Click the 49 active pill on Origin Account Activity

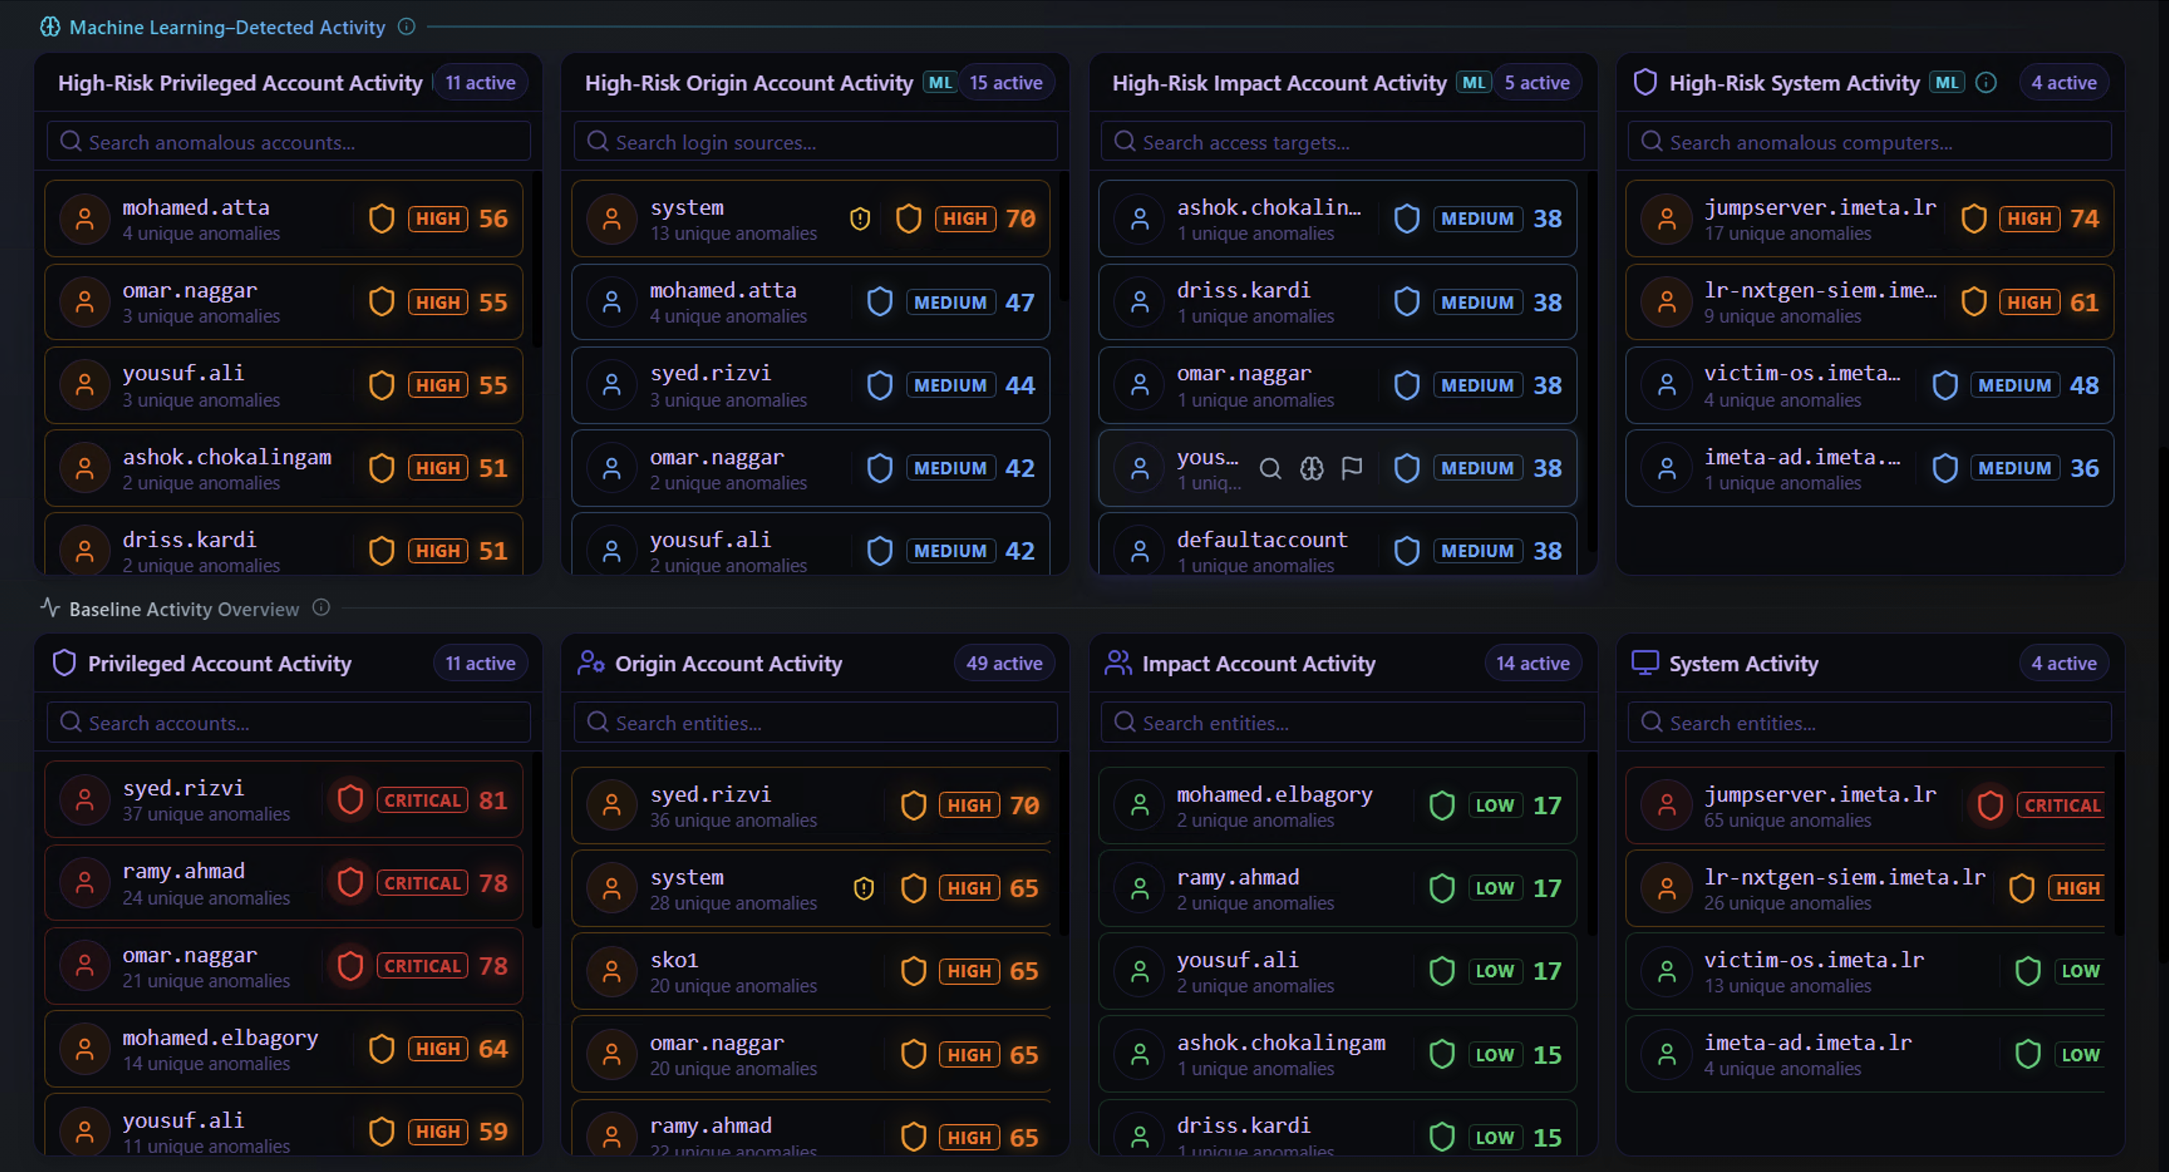[1003, 663]
